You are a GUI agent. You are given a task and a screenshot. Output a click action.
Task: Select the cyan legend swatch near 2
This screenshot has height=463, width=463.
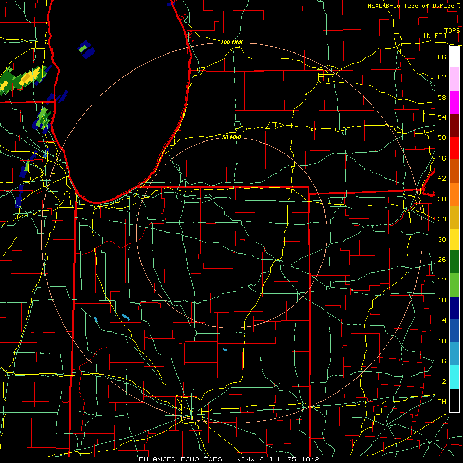click(x=454, y=377)
